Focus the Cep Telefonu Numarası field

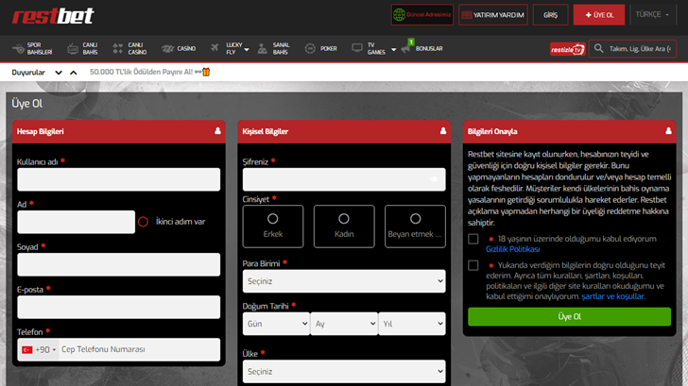[139, 349]
